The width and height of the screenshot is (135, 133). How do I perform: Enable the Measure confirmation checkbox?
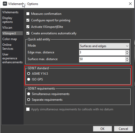pyautogui.click(x=28, y=14)
